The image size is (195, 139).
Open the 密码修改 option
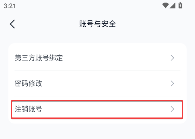(97, 83)
